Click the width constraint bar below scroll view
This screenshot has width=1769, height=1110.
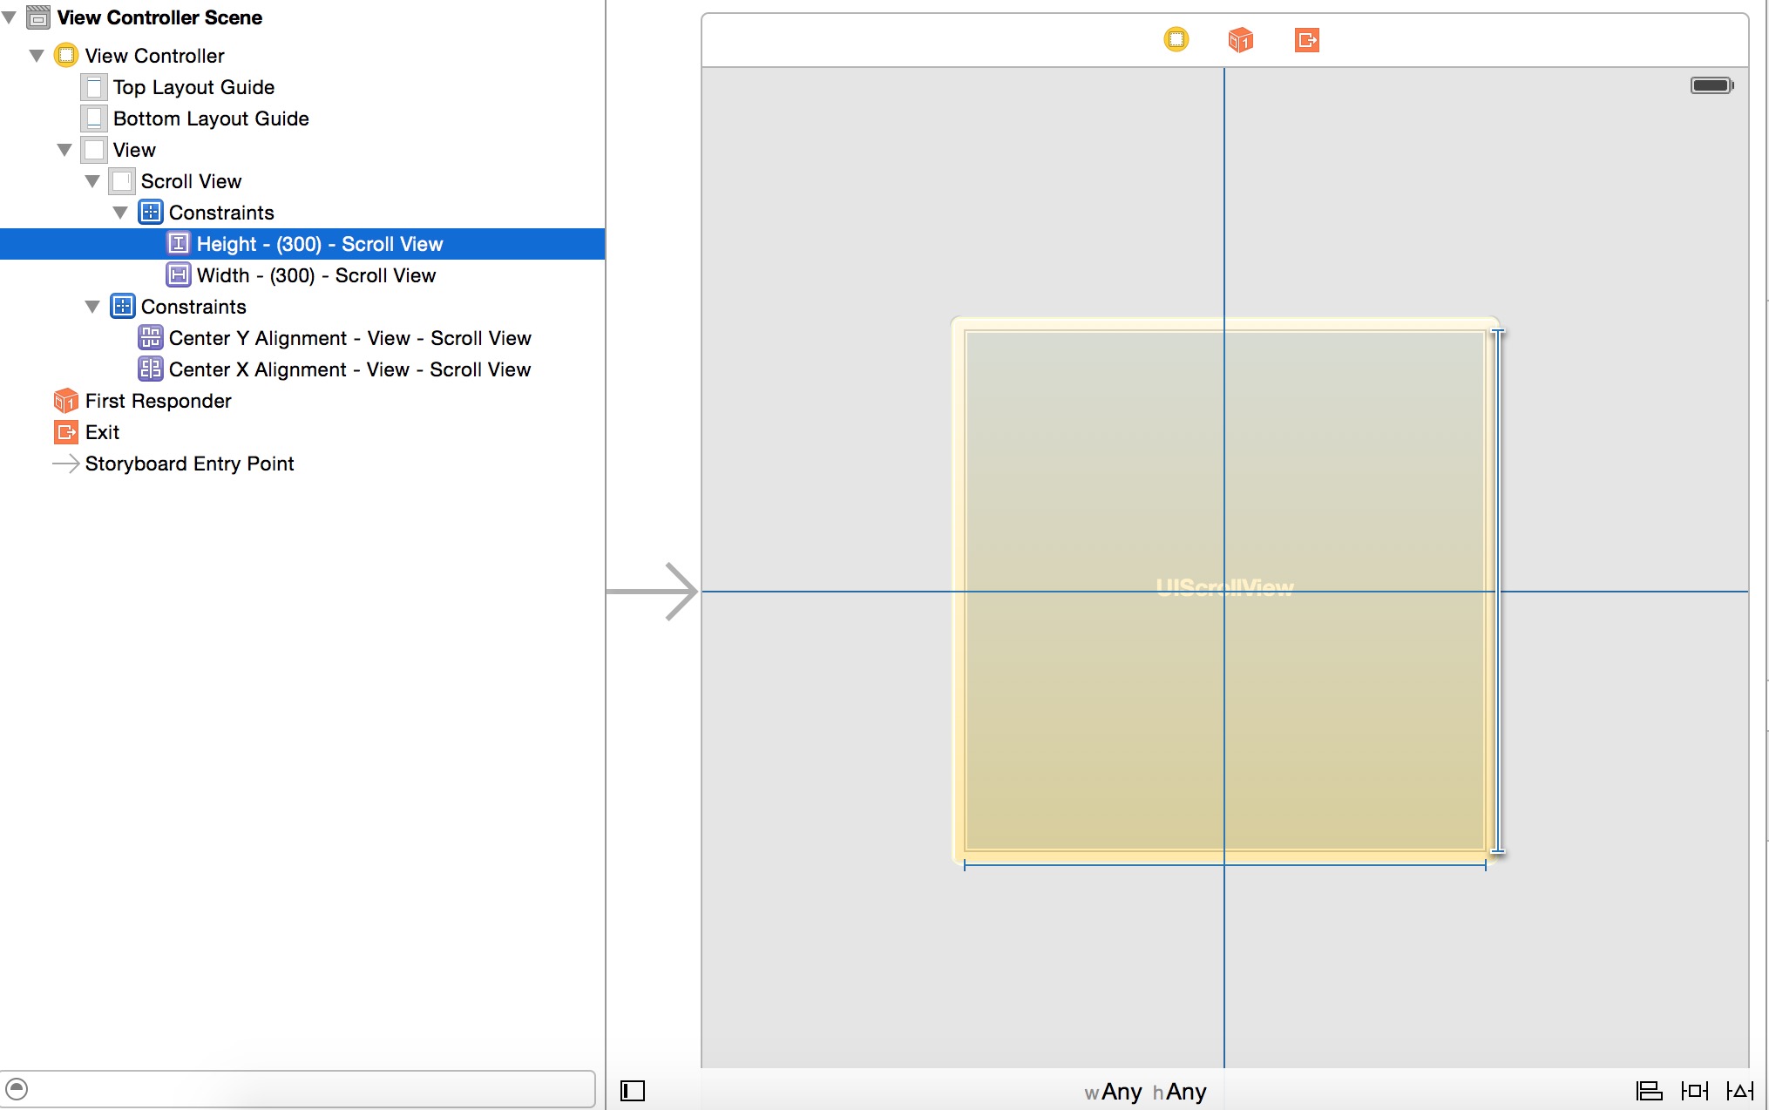pos(1225,865)
